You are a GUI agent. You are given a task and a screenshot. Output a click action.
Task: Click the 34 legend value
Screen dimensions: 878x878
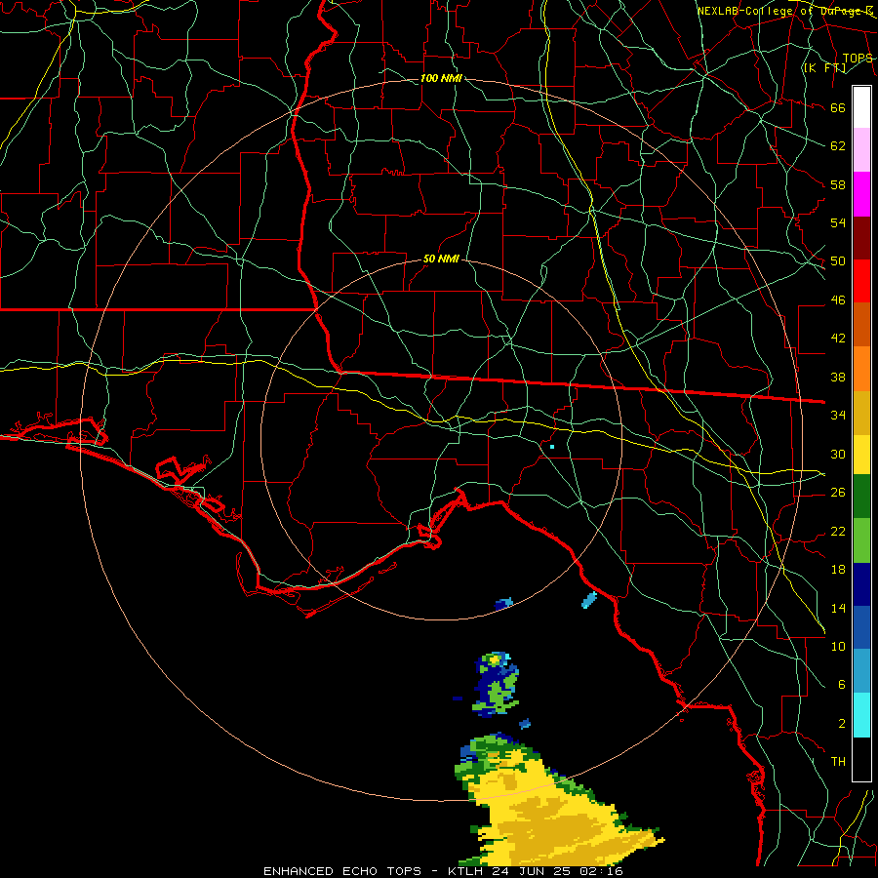[838, 415]
